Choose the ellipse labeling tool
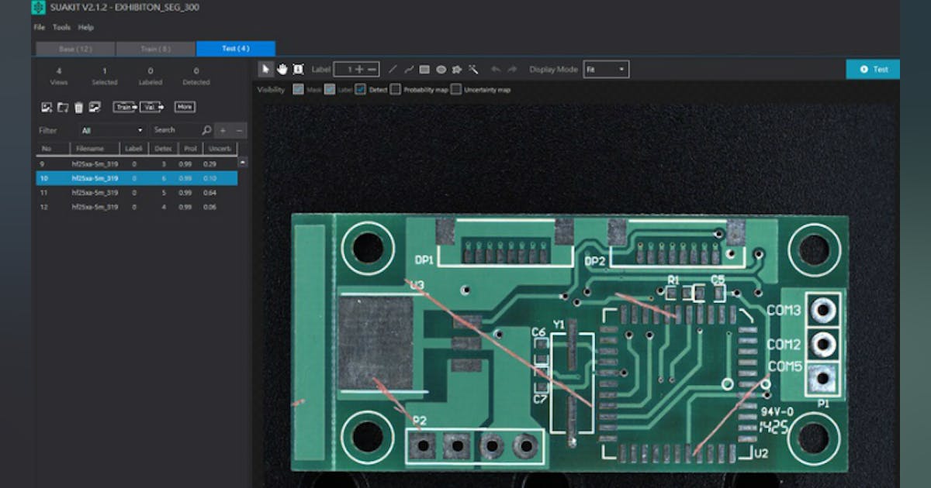Viewport: 931px width, 488px height. pyautogui.click(x=441, y=69)
